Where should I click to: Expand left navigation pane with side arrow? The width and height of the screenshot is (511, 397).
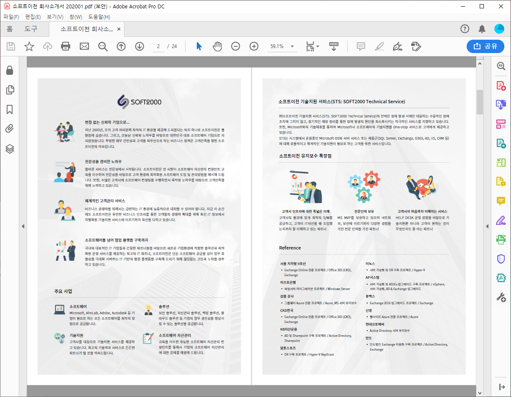[x=23, y=226]
